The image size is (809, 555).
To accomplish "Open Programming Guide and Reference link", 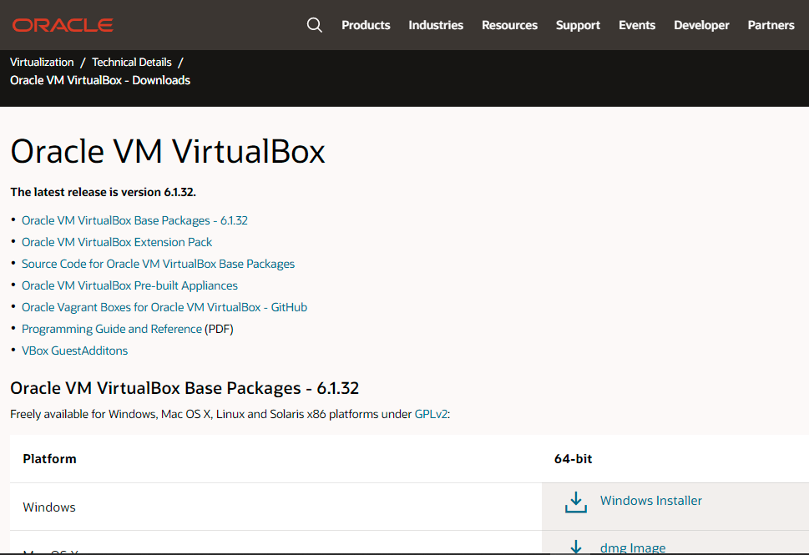I will tap(112, 329).
